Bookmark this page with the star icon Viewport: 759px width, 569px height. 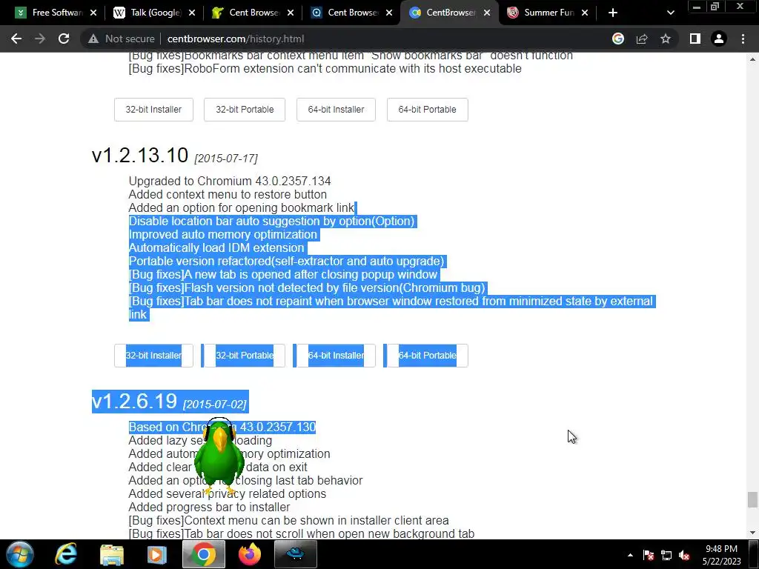[x=666, y=39]
